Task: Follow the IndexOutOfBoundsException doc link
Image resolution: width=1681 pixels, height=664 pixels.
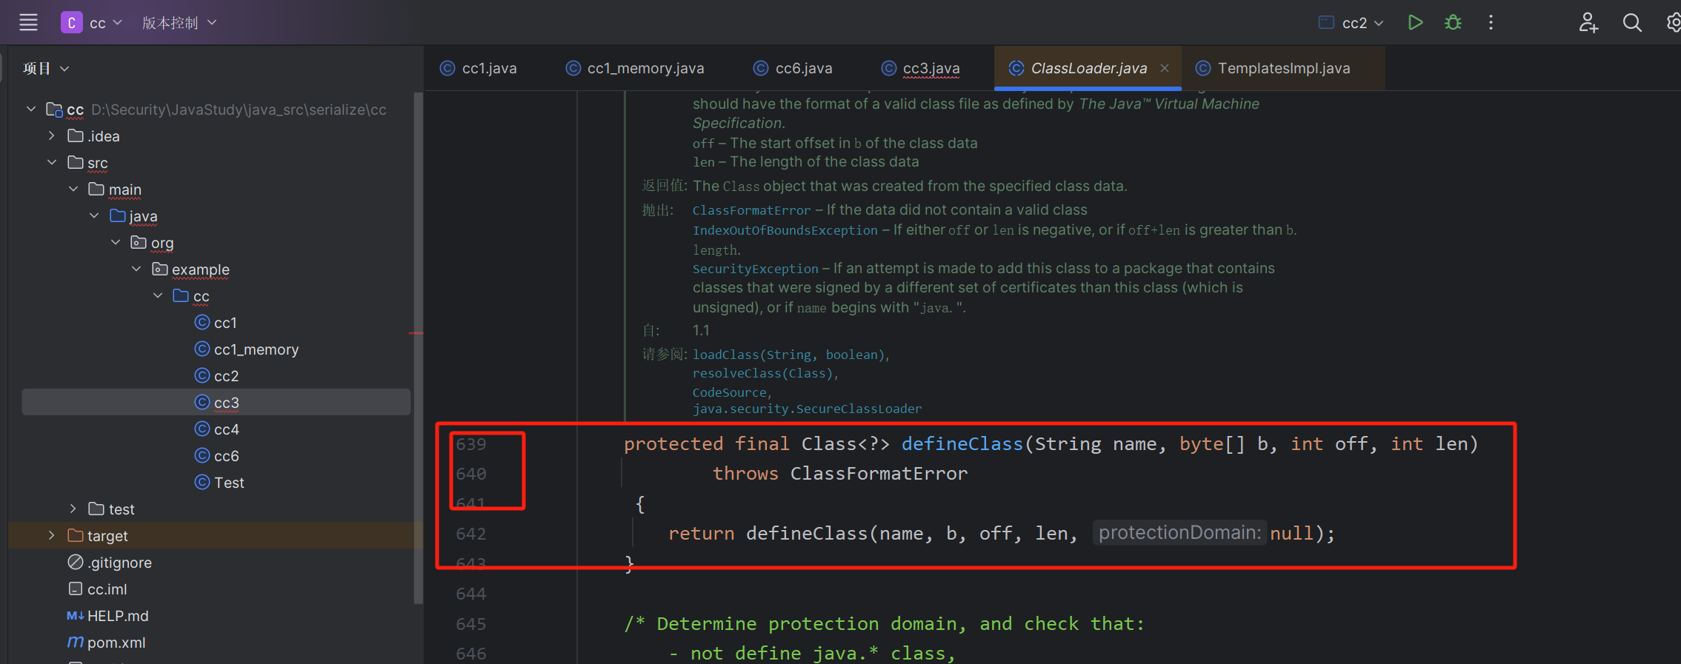Action: [x=785, y=230]
